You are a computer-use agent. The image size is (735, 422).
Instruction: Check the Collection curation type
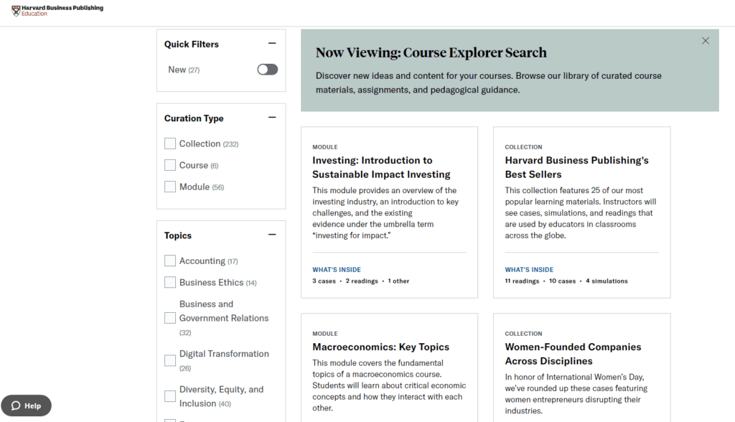pos(170,144)
